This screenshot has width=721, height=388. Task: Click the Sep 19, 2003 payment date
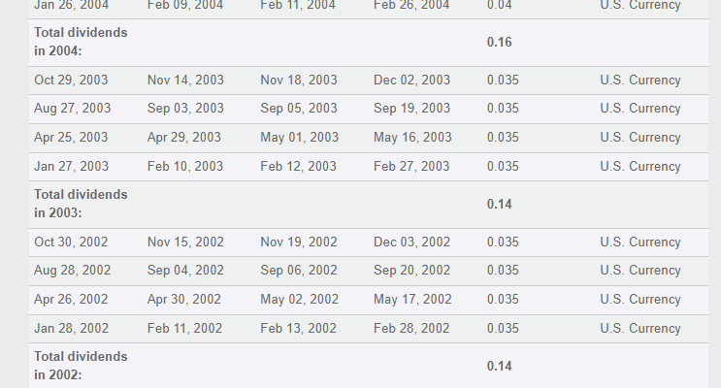[x=411, y=109]
